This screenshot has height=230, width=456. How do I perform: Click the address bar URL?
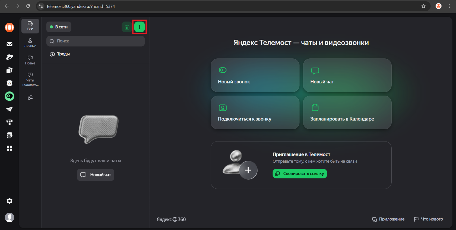(81, 6)
